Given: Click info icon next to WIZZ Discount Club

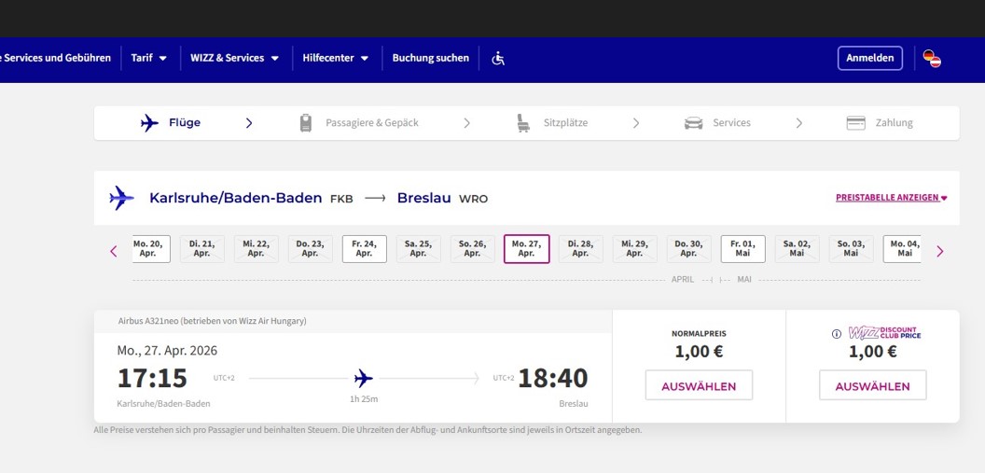Looking at the screenshot, I should click(836, 334).
